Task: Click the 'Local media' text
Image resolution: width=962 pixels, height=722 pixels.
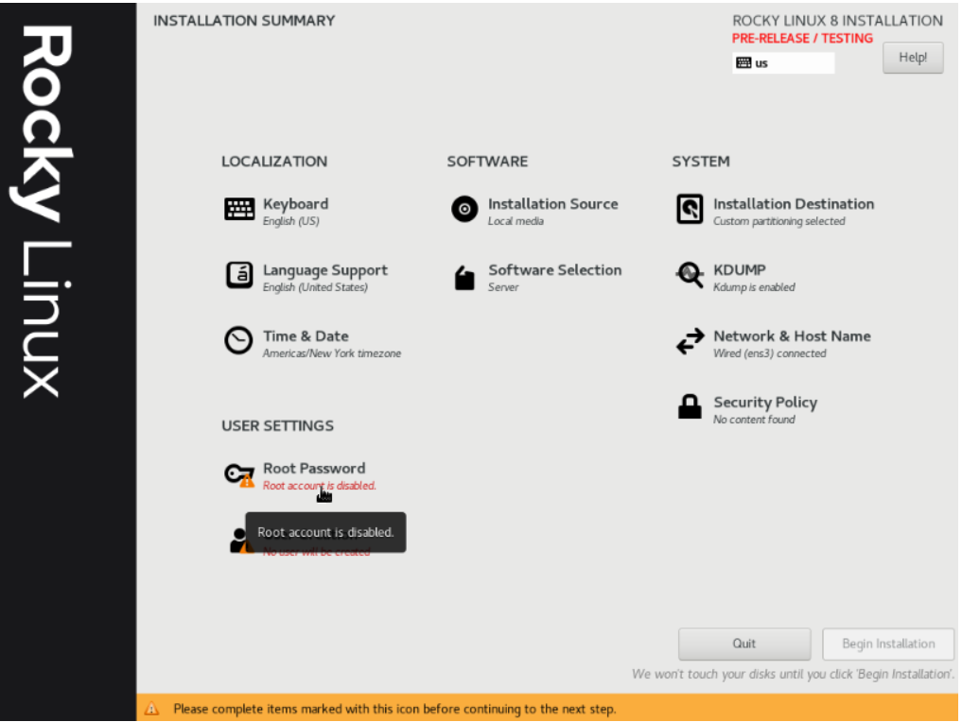Action: click(x=516, y=221)
